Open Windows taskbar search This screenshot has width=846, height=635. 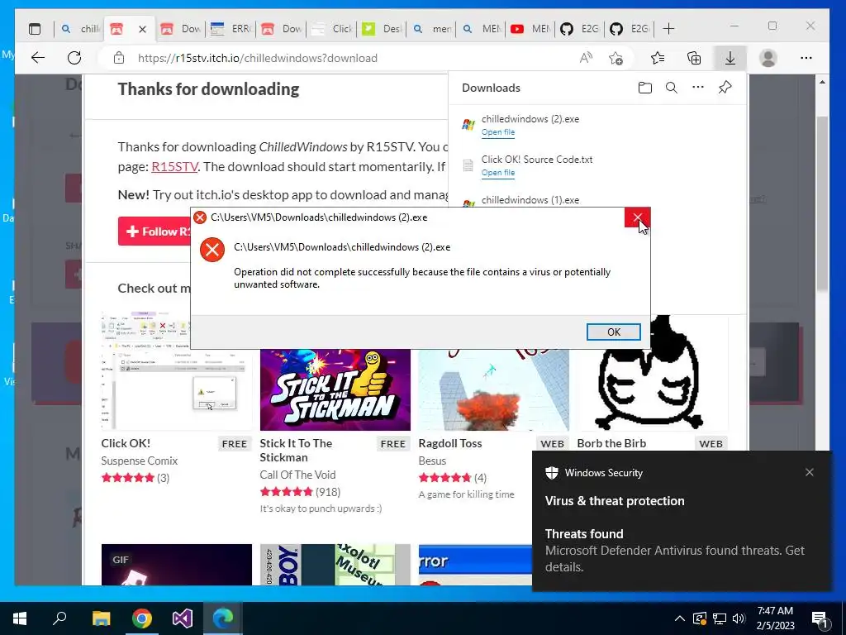point(59,618)
